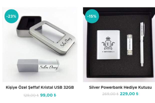Image resolution: width=155 pixels, height=103 pixels.
Task: Click the crossed-out 129,00 ₺ price
Action: click(31, 95)
